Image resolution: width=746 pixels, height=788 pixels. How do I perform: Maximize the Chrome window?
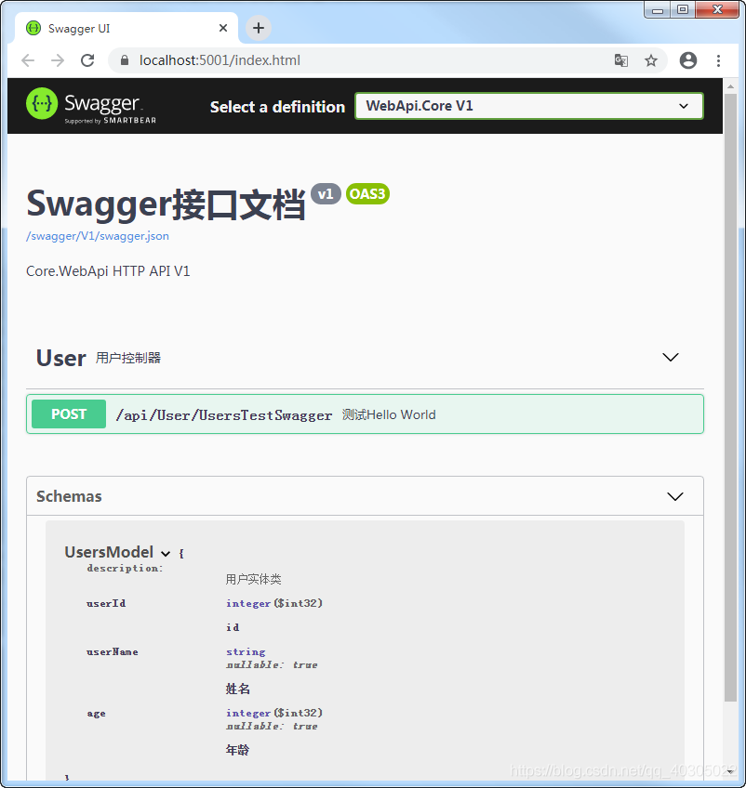683,9
